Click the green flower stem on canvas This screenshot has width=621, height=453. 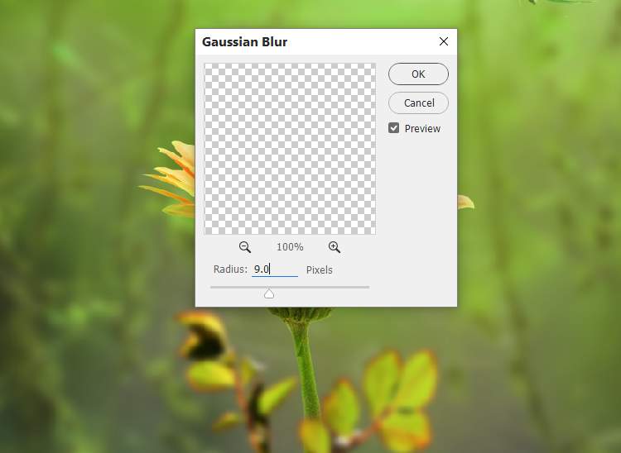coord(306,368)
